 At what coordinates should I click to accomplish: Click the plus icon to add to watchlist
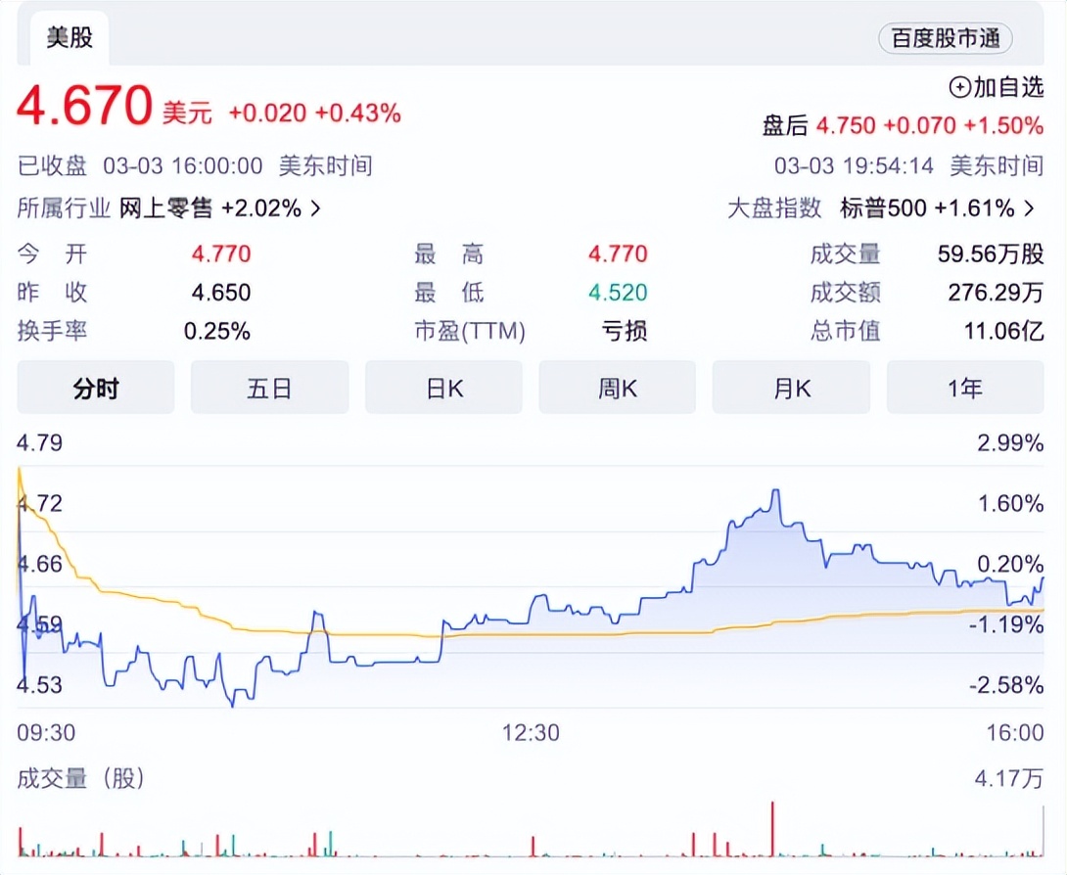[x=960, y=87]
